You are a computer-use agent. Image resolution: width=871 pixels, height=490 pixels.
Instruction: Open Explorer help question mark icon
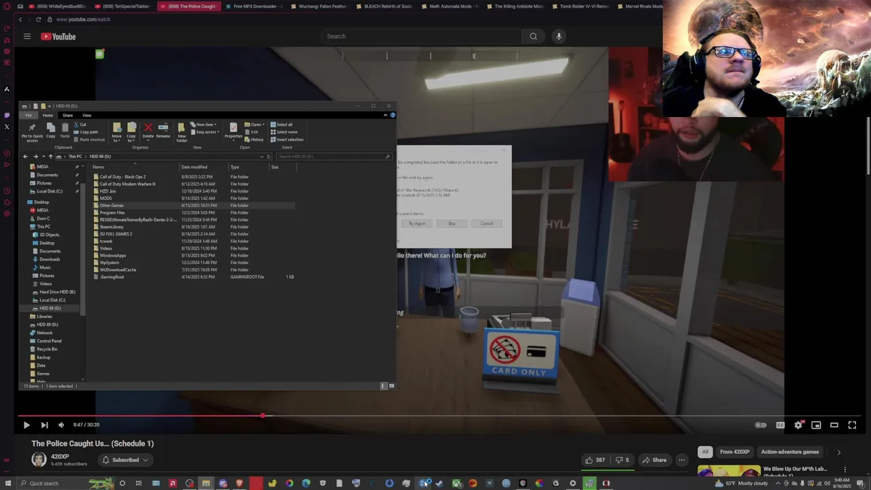click(x=393, y=115)
